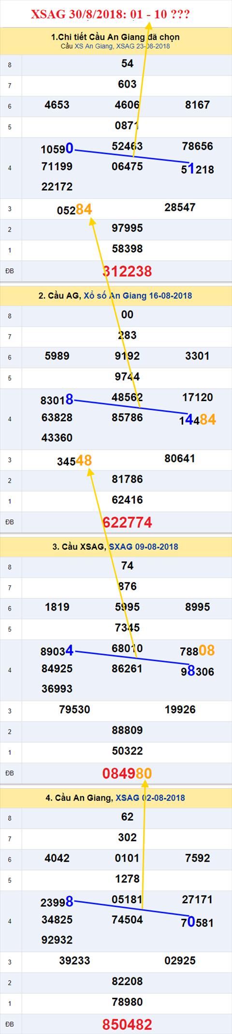This screenshot has height=1034, width=232.
Task: Select the number 8167
Action: (x=198, y=105)
